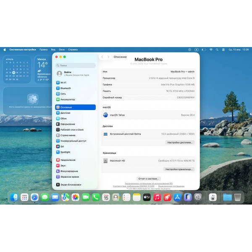The height and width of the screenshot is (252, 252).
Task: Click the Поиск search field
Action: pos(76,66)
